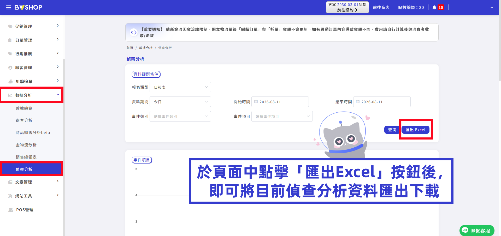Click the calendar icon in 開始時間 field
This screenshot has width=501, height=236.
(x=256, y=102)
